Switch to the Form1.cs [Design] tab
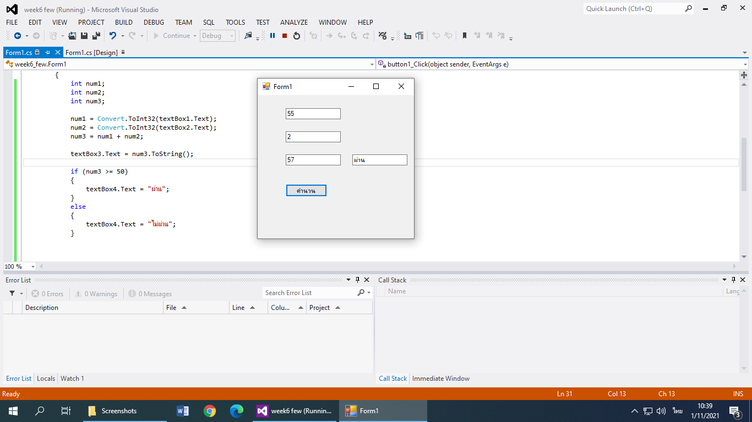Screen dimensions: 752x422 pyautogui.click(x=91, y=53)
